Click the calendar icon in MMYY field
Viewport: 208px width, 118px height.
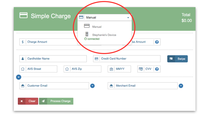[x=111, y=69]
